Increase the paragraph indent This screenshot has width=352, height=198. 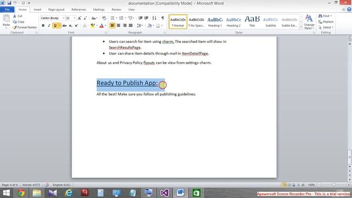(x=146, y=18)
